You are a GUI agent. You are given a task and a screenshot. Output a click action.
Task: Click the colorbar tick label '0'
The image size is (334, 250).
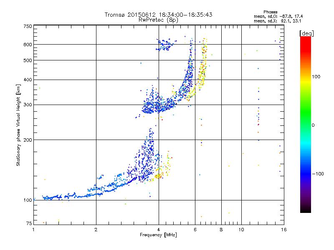tap(313, 125)
